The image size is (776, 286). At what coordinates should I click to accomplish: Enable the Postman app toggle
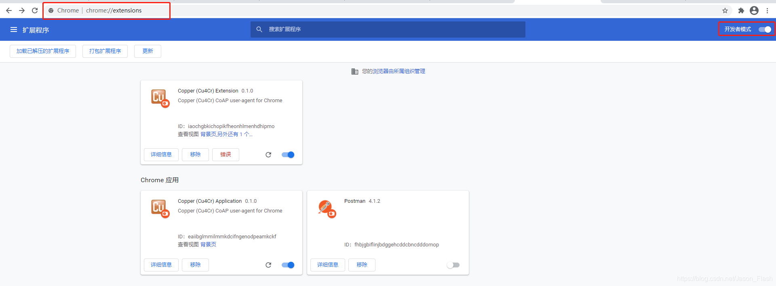453,265
